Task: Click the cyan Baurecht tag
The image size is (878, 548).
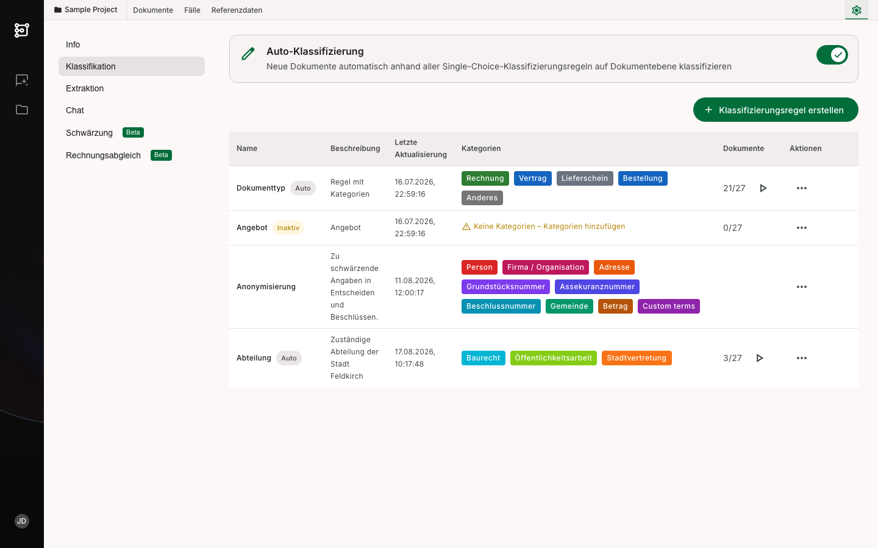Action: point(484,358)
